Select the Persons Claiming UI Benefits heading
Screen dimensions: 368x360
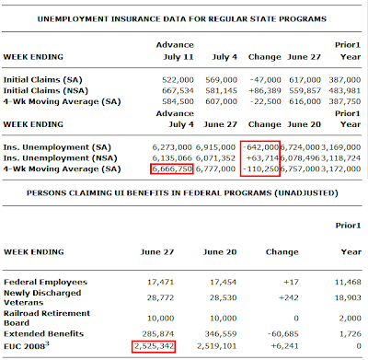tap(182, 193)
